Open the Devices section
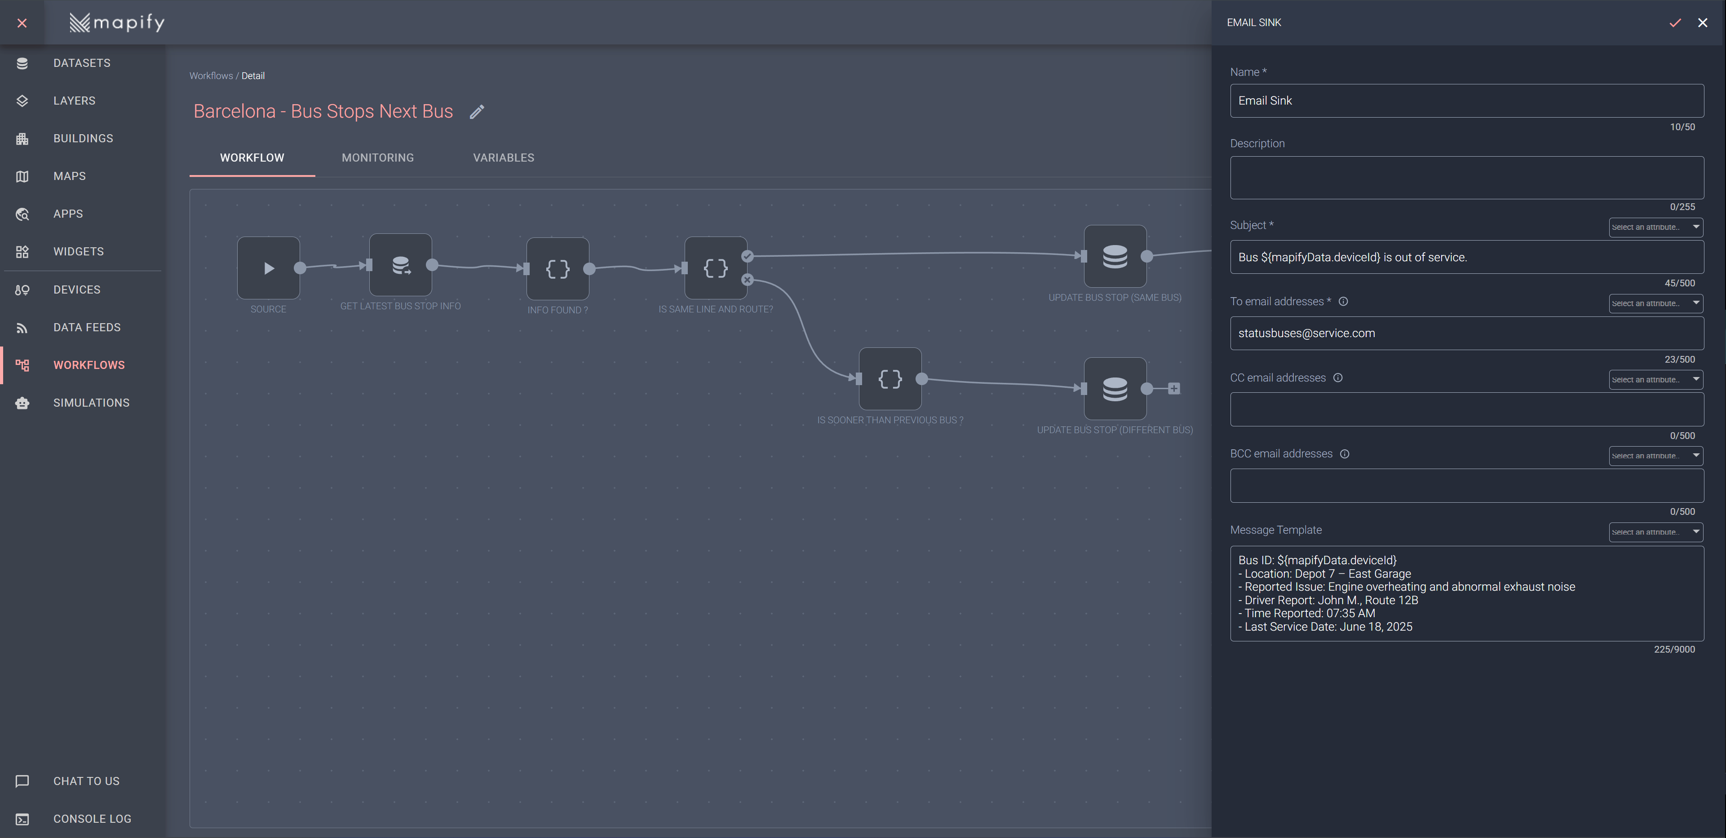The width and height of the screenshot is (1726, 838). tap(77, 289)
